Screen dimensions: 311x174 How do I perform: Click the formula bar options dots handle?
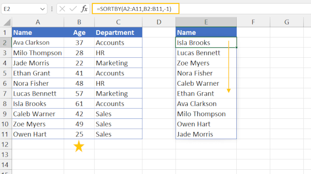52,9
